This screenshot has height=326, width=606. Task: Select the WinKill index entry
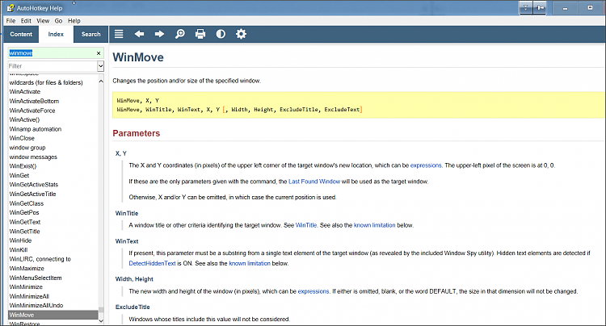point(18,250)
